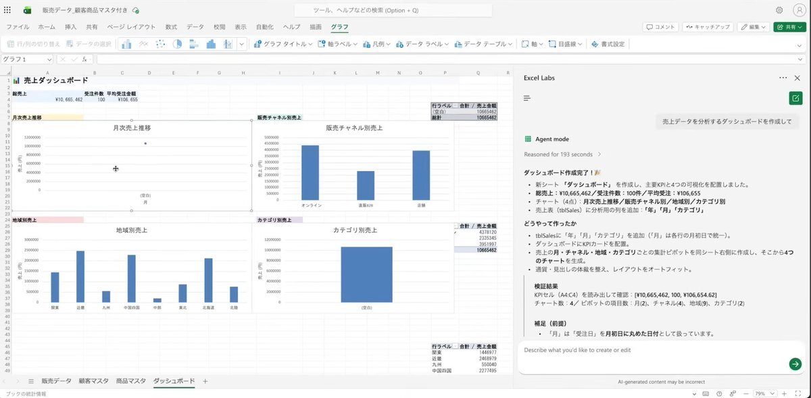Click the 書式設定 button
Image resolution: width=811 pixels, height=398 pixels.
pyautogui.click(x=608, y=44)
